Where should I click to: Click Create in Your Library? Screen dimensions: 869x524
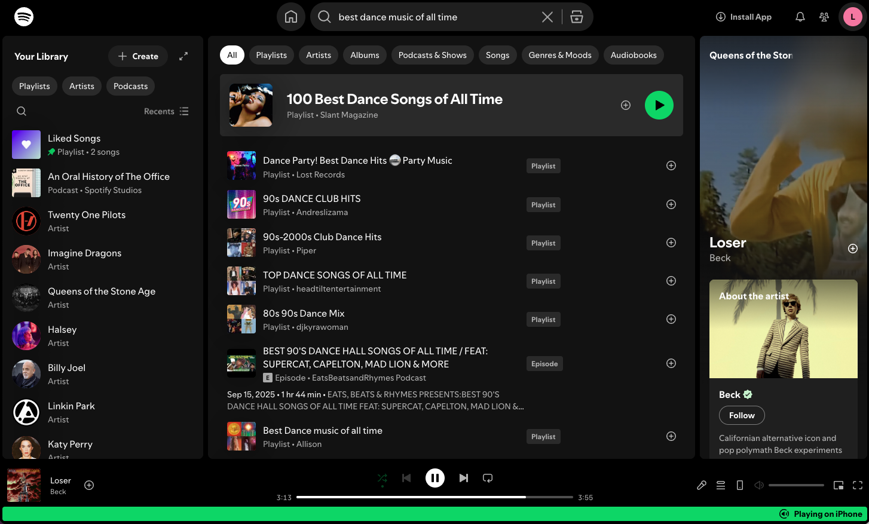(138, 56)
